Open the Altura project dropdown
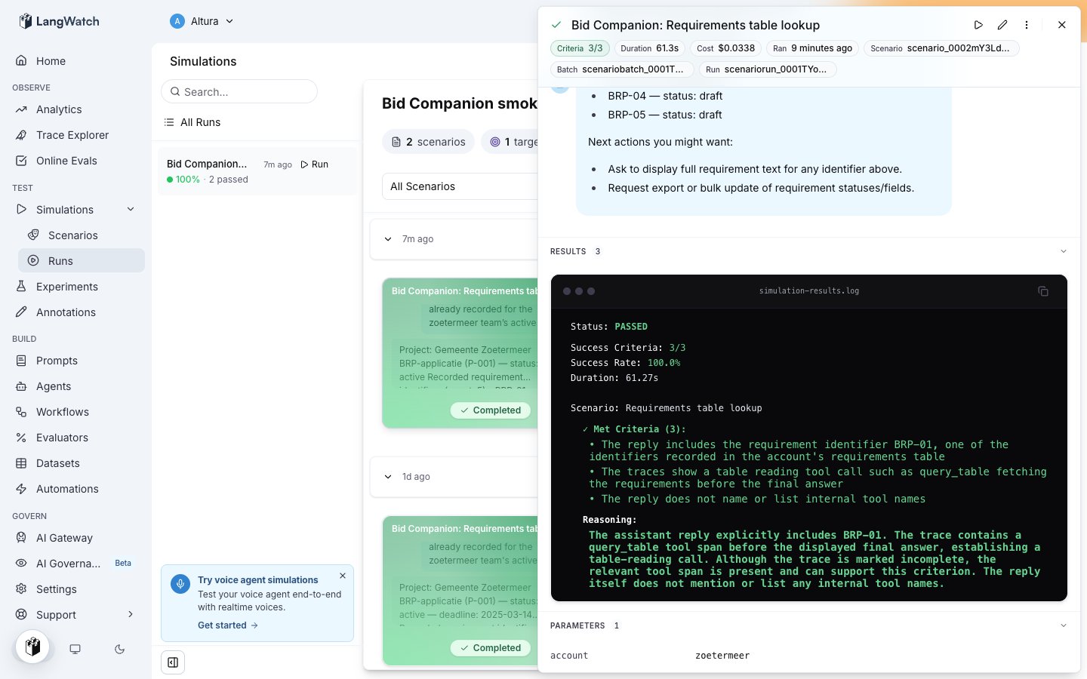 [x=202, y=21]
